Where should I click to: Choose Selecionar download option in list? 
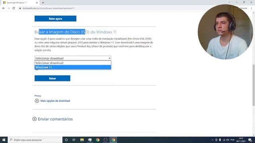73,63
